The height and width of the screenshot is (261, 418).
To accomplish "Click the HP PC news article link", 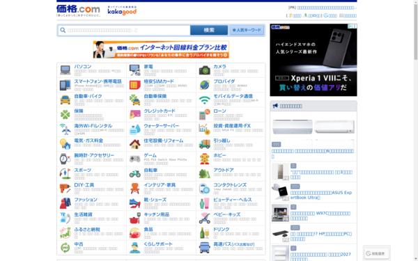I will tap(321, 236).
